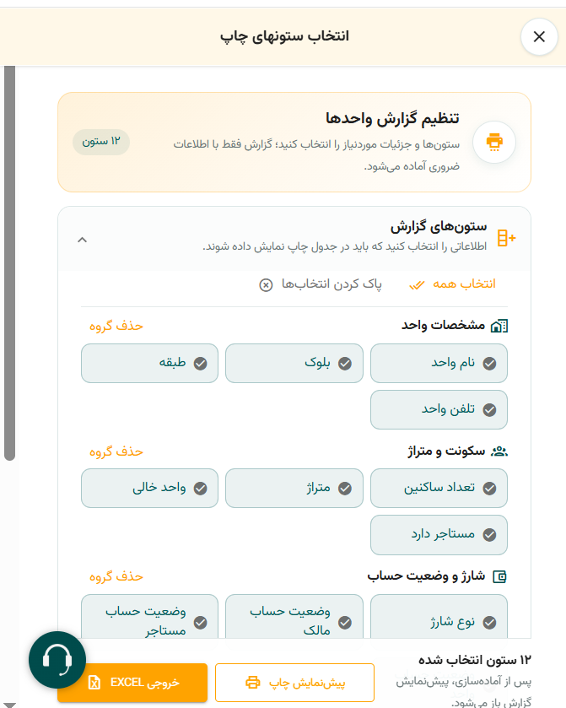
Task: Click the orange printer icon in report header
Action: coord(494,142)
